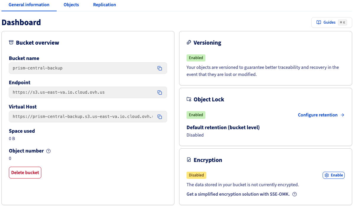The width and height of the screenshot is (353, 206).
Task: Click the 'Object number' label
Action: tap(26, 151)
